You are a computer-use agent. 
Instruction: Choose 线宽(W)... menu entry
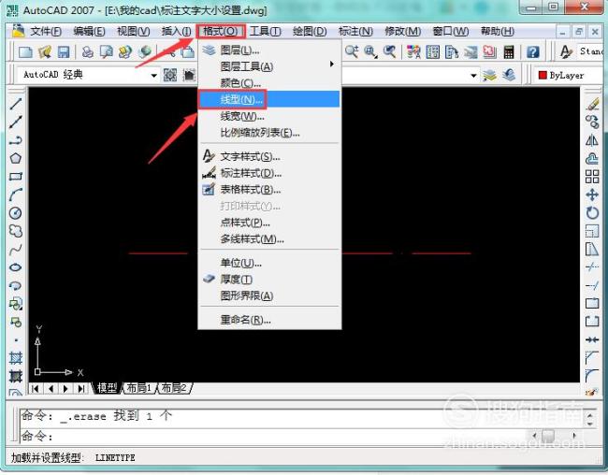coord(269,116)
